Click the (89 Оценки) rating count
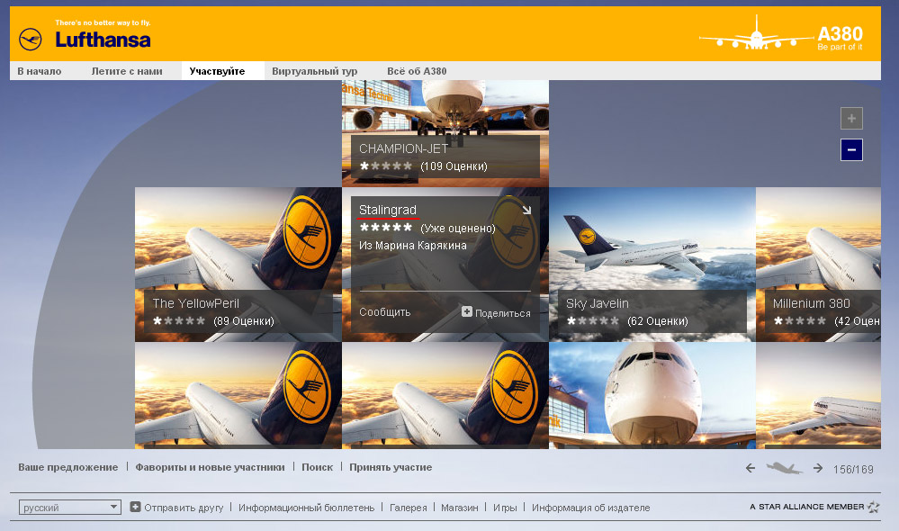 (244, 321)
